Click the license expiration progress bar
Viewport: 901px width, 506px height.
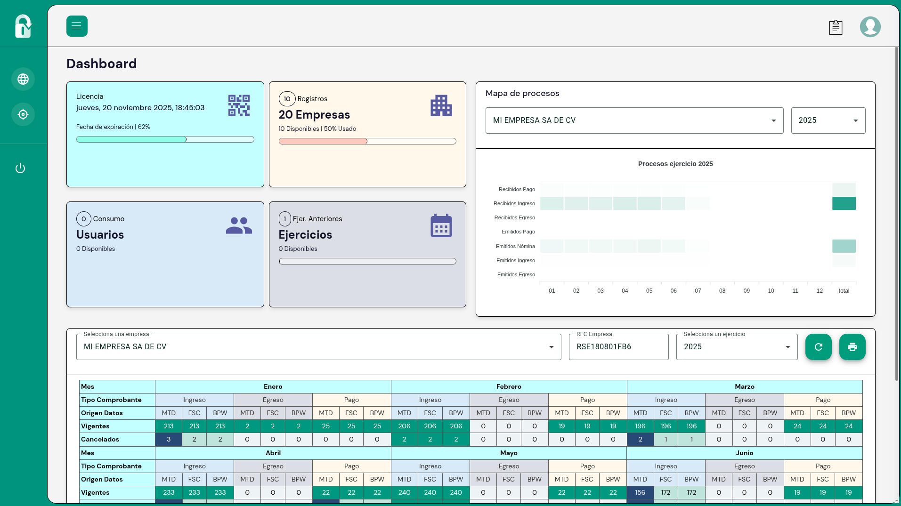(x=165, y=139)
